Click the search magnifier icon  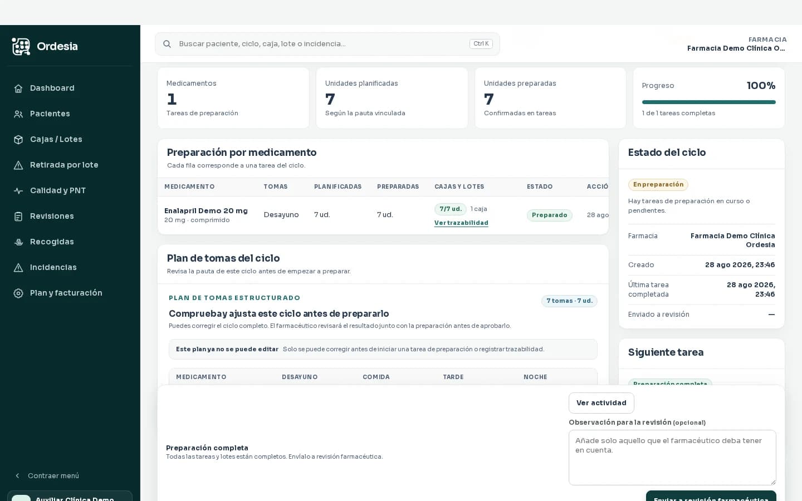coord(167,44)
